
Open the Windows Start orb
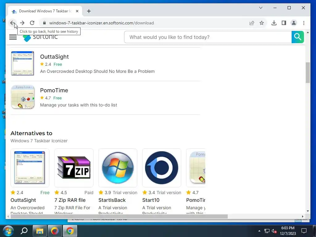8,231
